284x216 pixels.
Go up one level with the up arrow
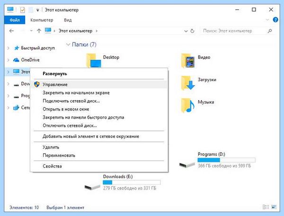point(39,31)
